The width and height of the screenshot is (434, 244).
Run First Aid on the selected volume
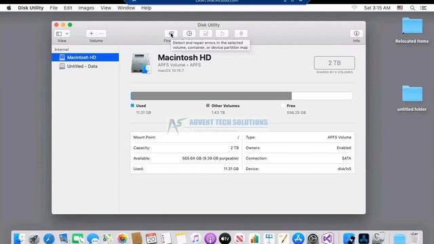click(171, 33)
